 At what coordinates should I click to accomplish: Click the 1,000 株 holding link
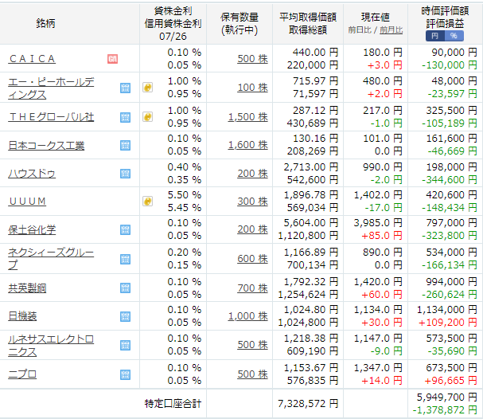click(x=248, y=316)
